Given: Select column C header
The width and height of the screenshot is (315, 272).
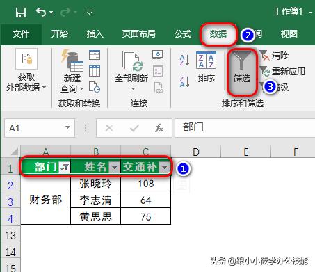Looking at the screenshot, I should pyautogui.click(x=146, y=152).
